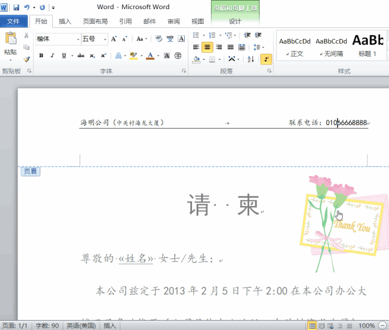The width and height of the screenshot is (389, 330).
Task: Increase font size with grow font icon
Action: tap(114, 39)
